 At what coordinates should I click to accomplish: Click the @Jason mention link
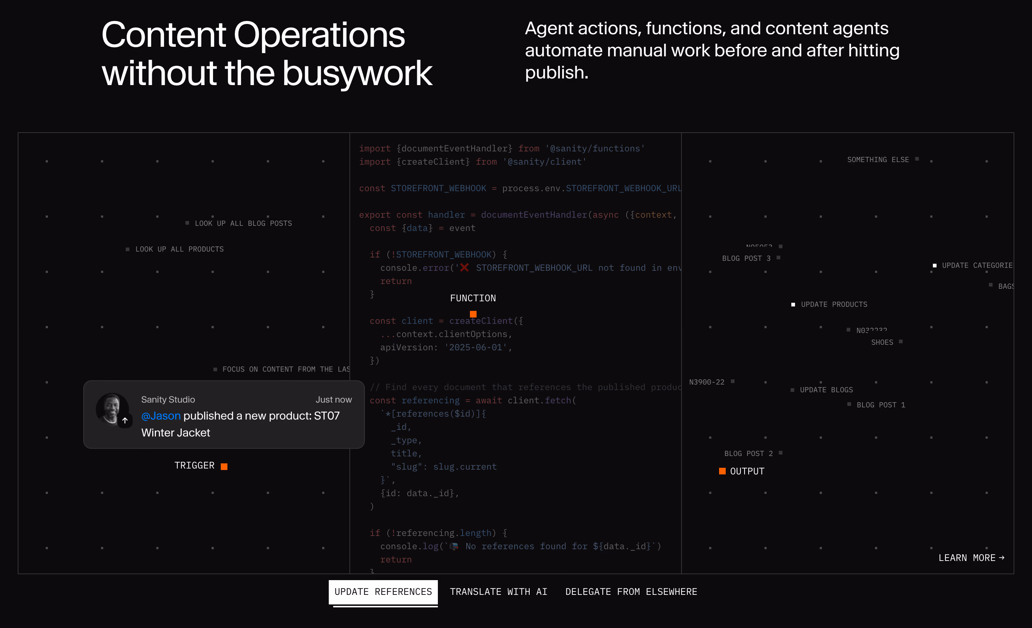click(x=161, y=416)
